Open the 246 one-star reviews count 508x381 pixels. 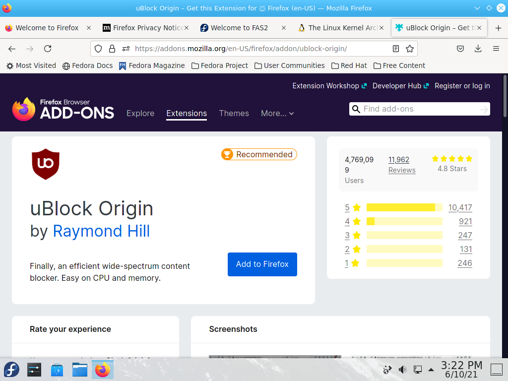pos(465,263)
